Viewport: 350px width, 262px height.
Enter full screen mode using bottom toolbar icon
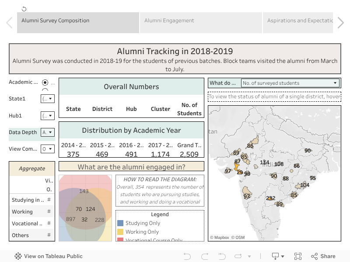click(x=298, y=256)
